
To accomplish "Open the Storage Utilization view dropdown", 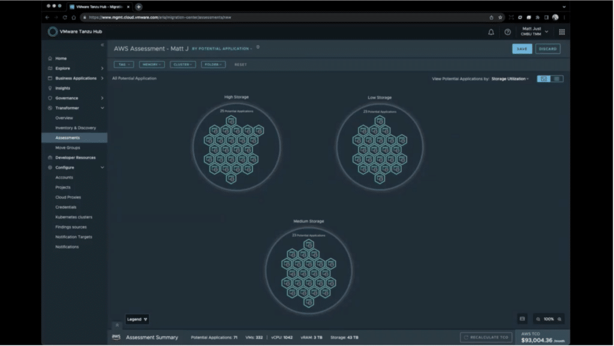I will pos(510,79).
